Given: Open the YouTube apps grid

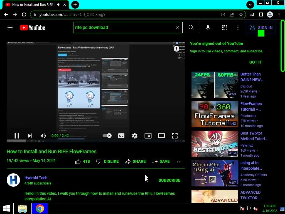Looking at the screenshot, I should 225,28.
